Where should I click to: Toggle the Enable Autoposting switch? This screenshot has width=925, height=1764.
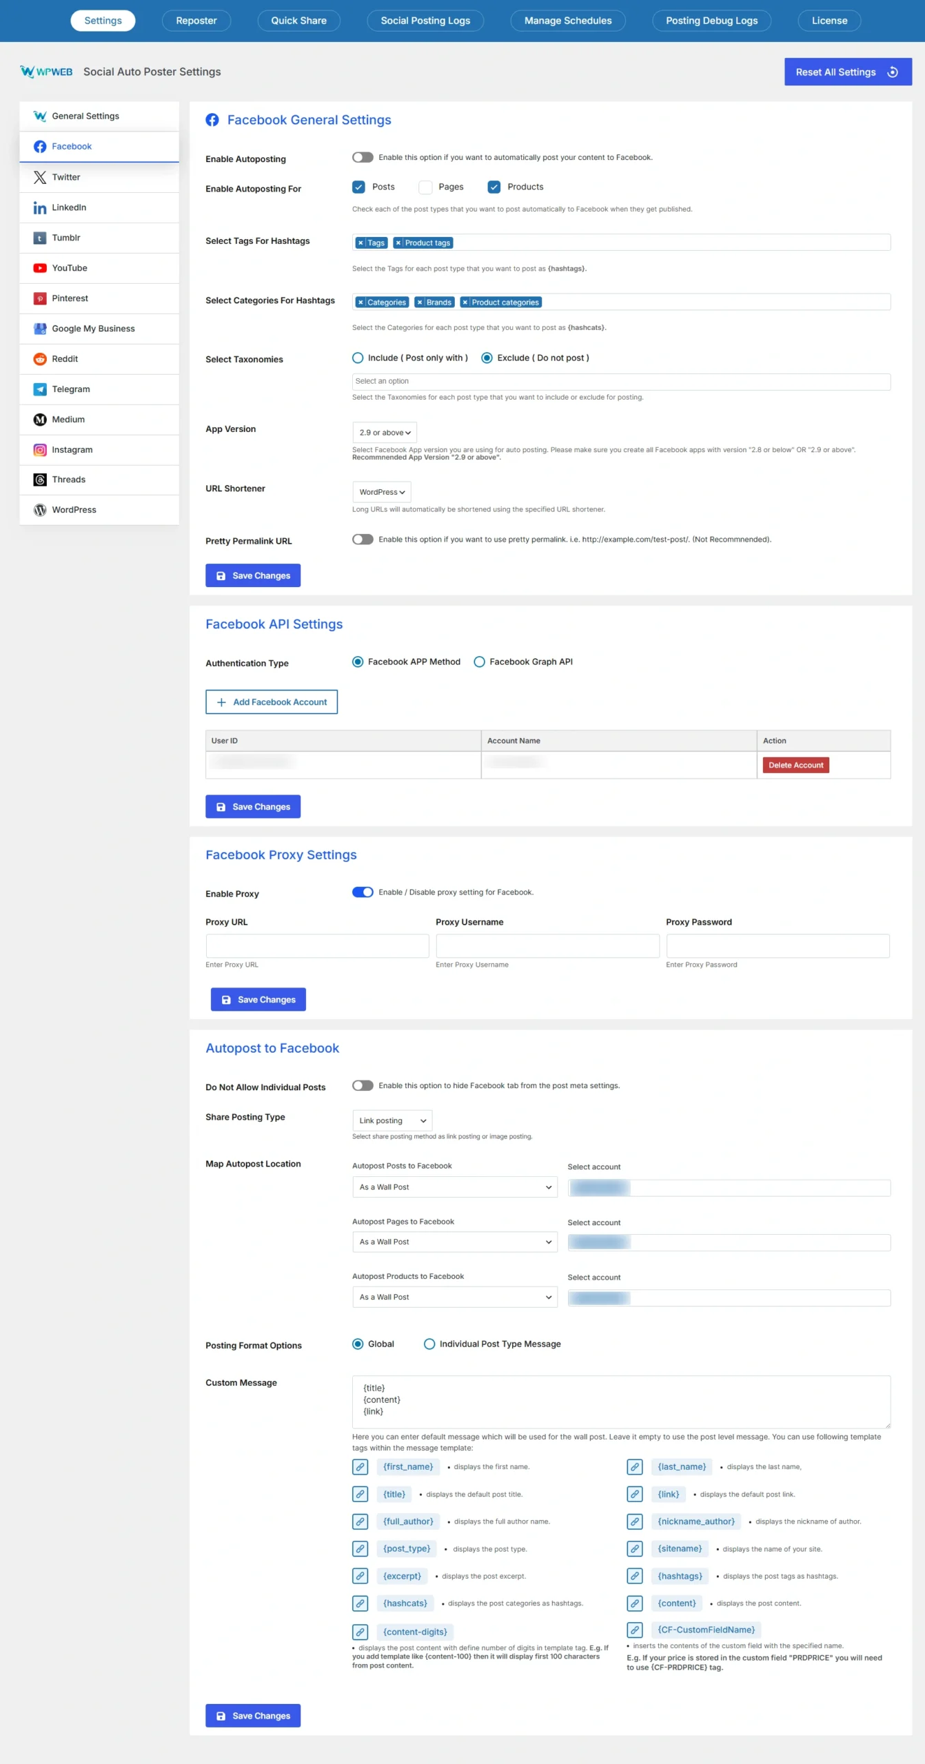(363, 158)
